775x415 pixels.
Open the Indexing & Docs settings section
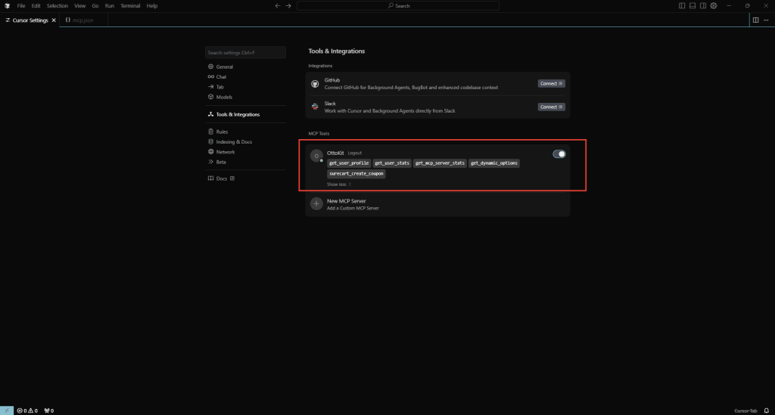(x=234, y=141)
